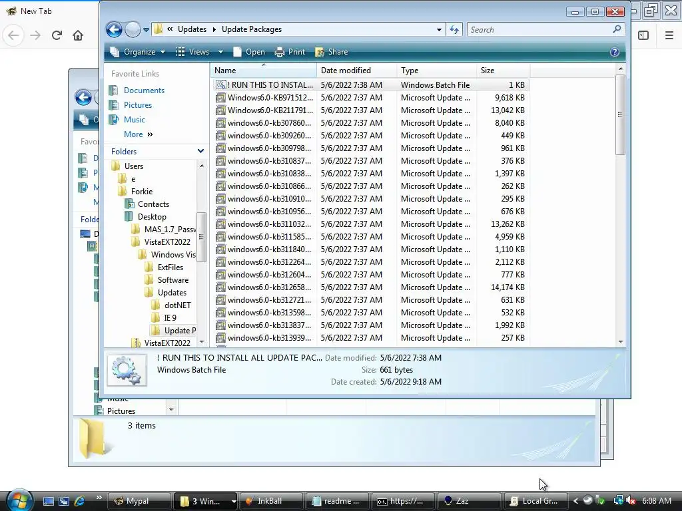Collapse the Folders pane chevron
The height and width of the screenshot is (511, 682).
coord(200,151)
